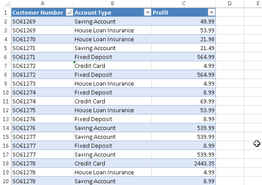Click the Select All corner triangle
Screen dimensions: 262x185
tap(7, 4)
